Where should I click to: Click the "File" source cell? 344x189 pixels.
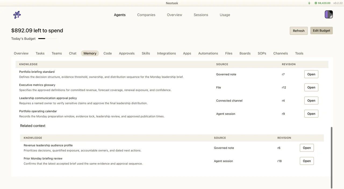pyautogui.click(x=218, y=88)
